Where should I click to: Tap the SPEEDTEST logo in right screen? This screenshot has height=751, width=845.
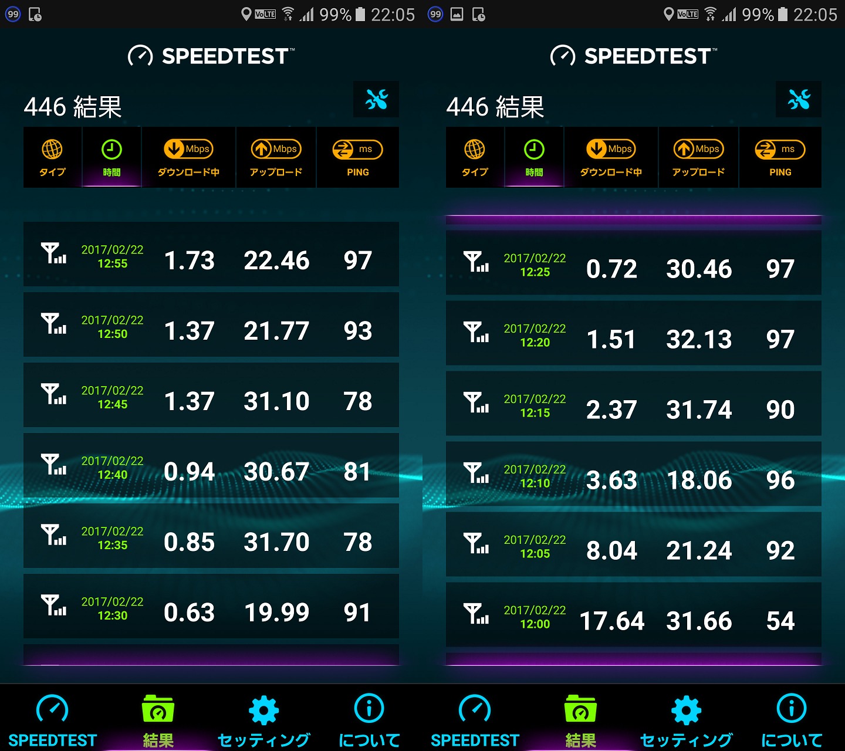(634, 56)
